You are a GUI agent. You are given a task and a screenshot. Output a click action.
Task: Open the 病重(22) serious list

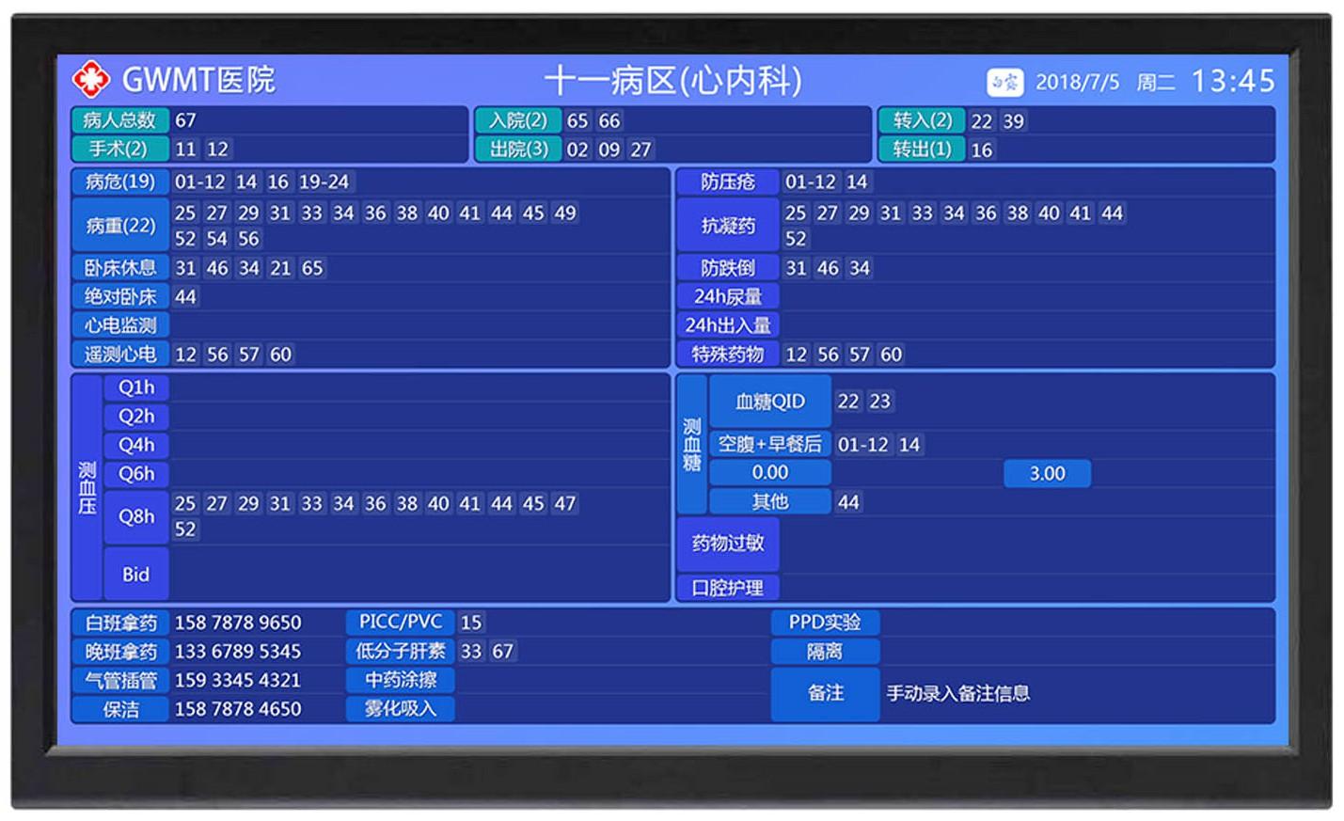click(119, 225)
